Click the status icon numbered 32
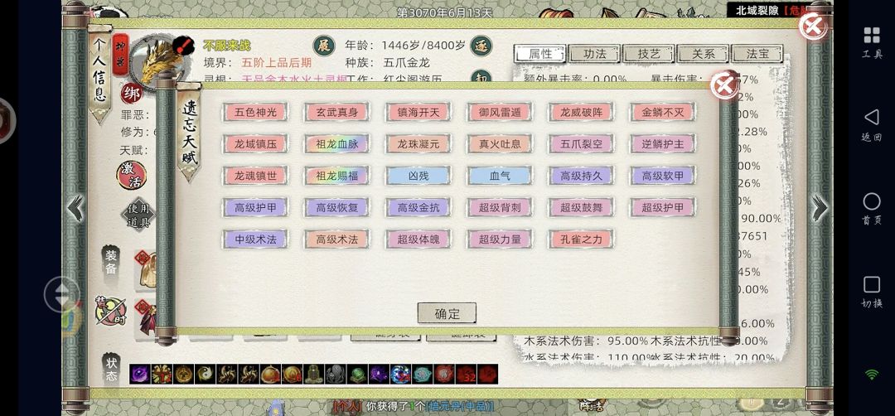 pyautogui.click(x=466, y=375)
